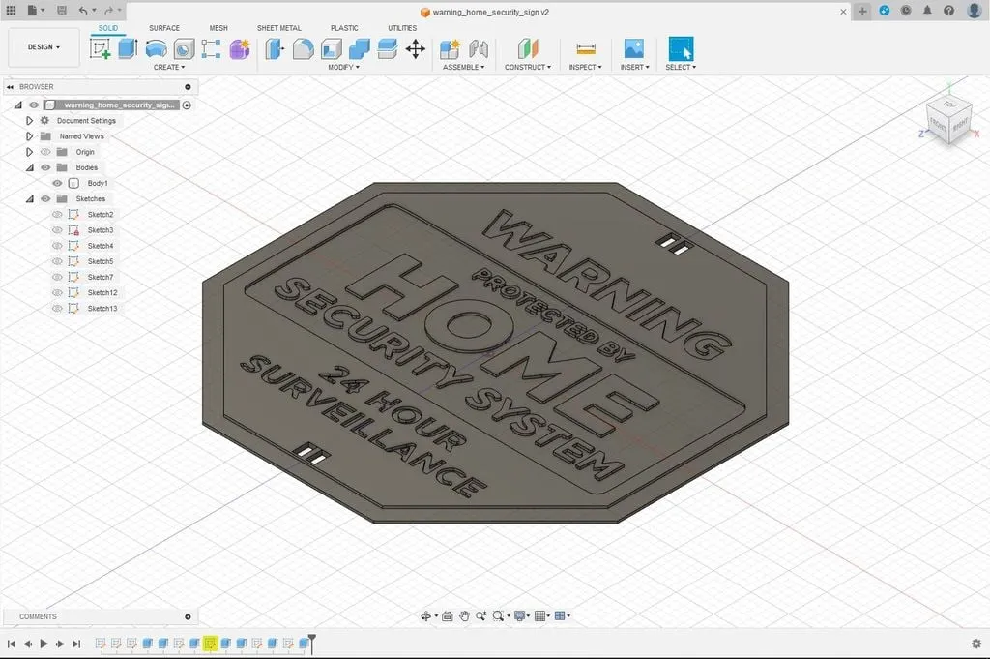990x659 pixels.
Task: Select Sketch13 in the browser
Action: (102, 309)
